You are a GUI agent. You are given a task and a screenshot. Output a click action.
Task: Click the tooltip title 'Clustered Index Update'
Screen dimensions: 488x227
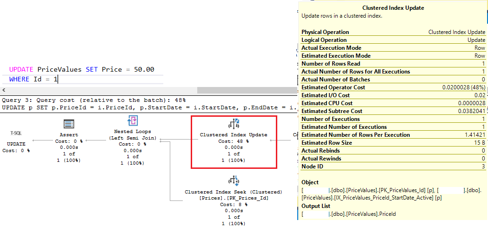pyautogui.click(x=393, y=8)
